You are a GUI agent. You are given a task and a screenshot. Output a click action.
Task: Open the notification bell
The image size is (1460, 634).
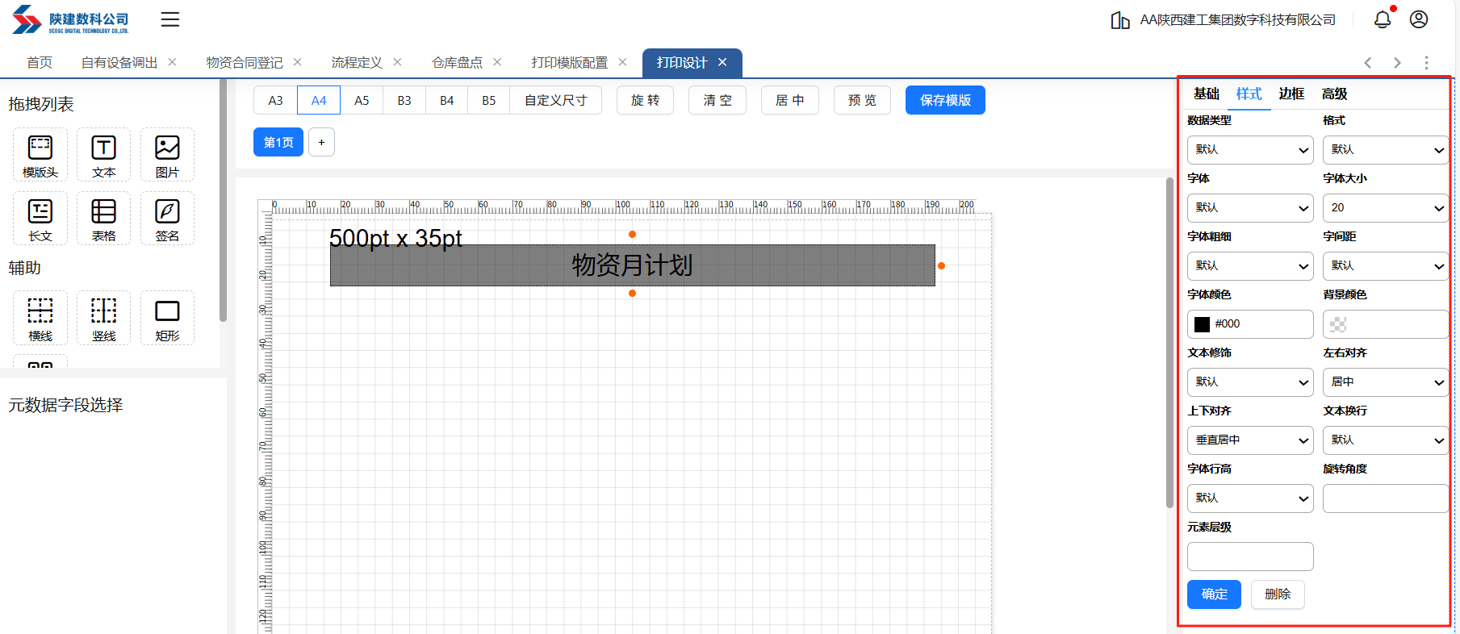point(1383,19)
